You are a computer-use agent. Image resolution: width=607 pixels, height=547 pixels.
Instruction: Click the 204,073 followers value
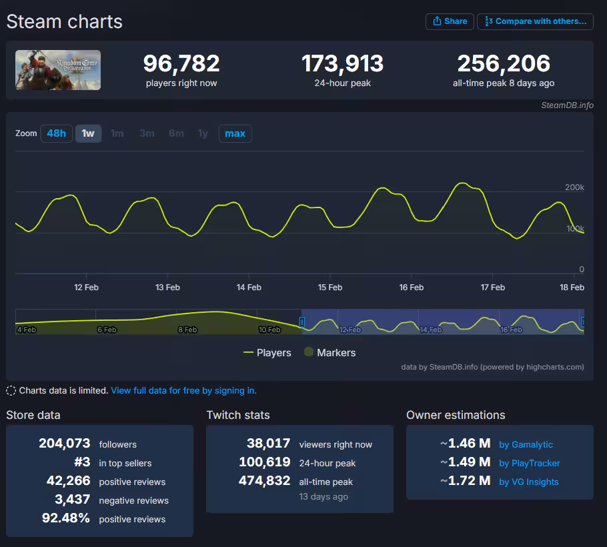tap(65, 443)
